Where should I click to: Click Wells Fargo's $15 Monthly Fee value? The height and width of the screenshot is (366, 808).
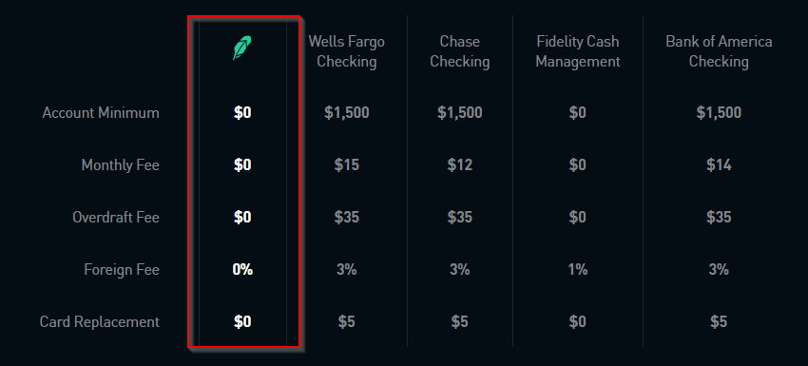(347, 165)
